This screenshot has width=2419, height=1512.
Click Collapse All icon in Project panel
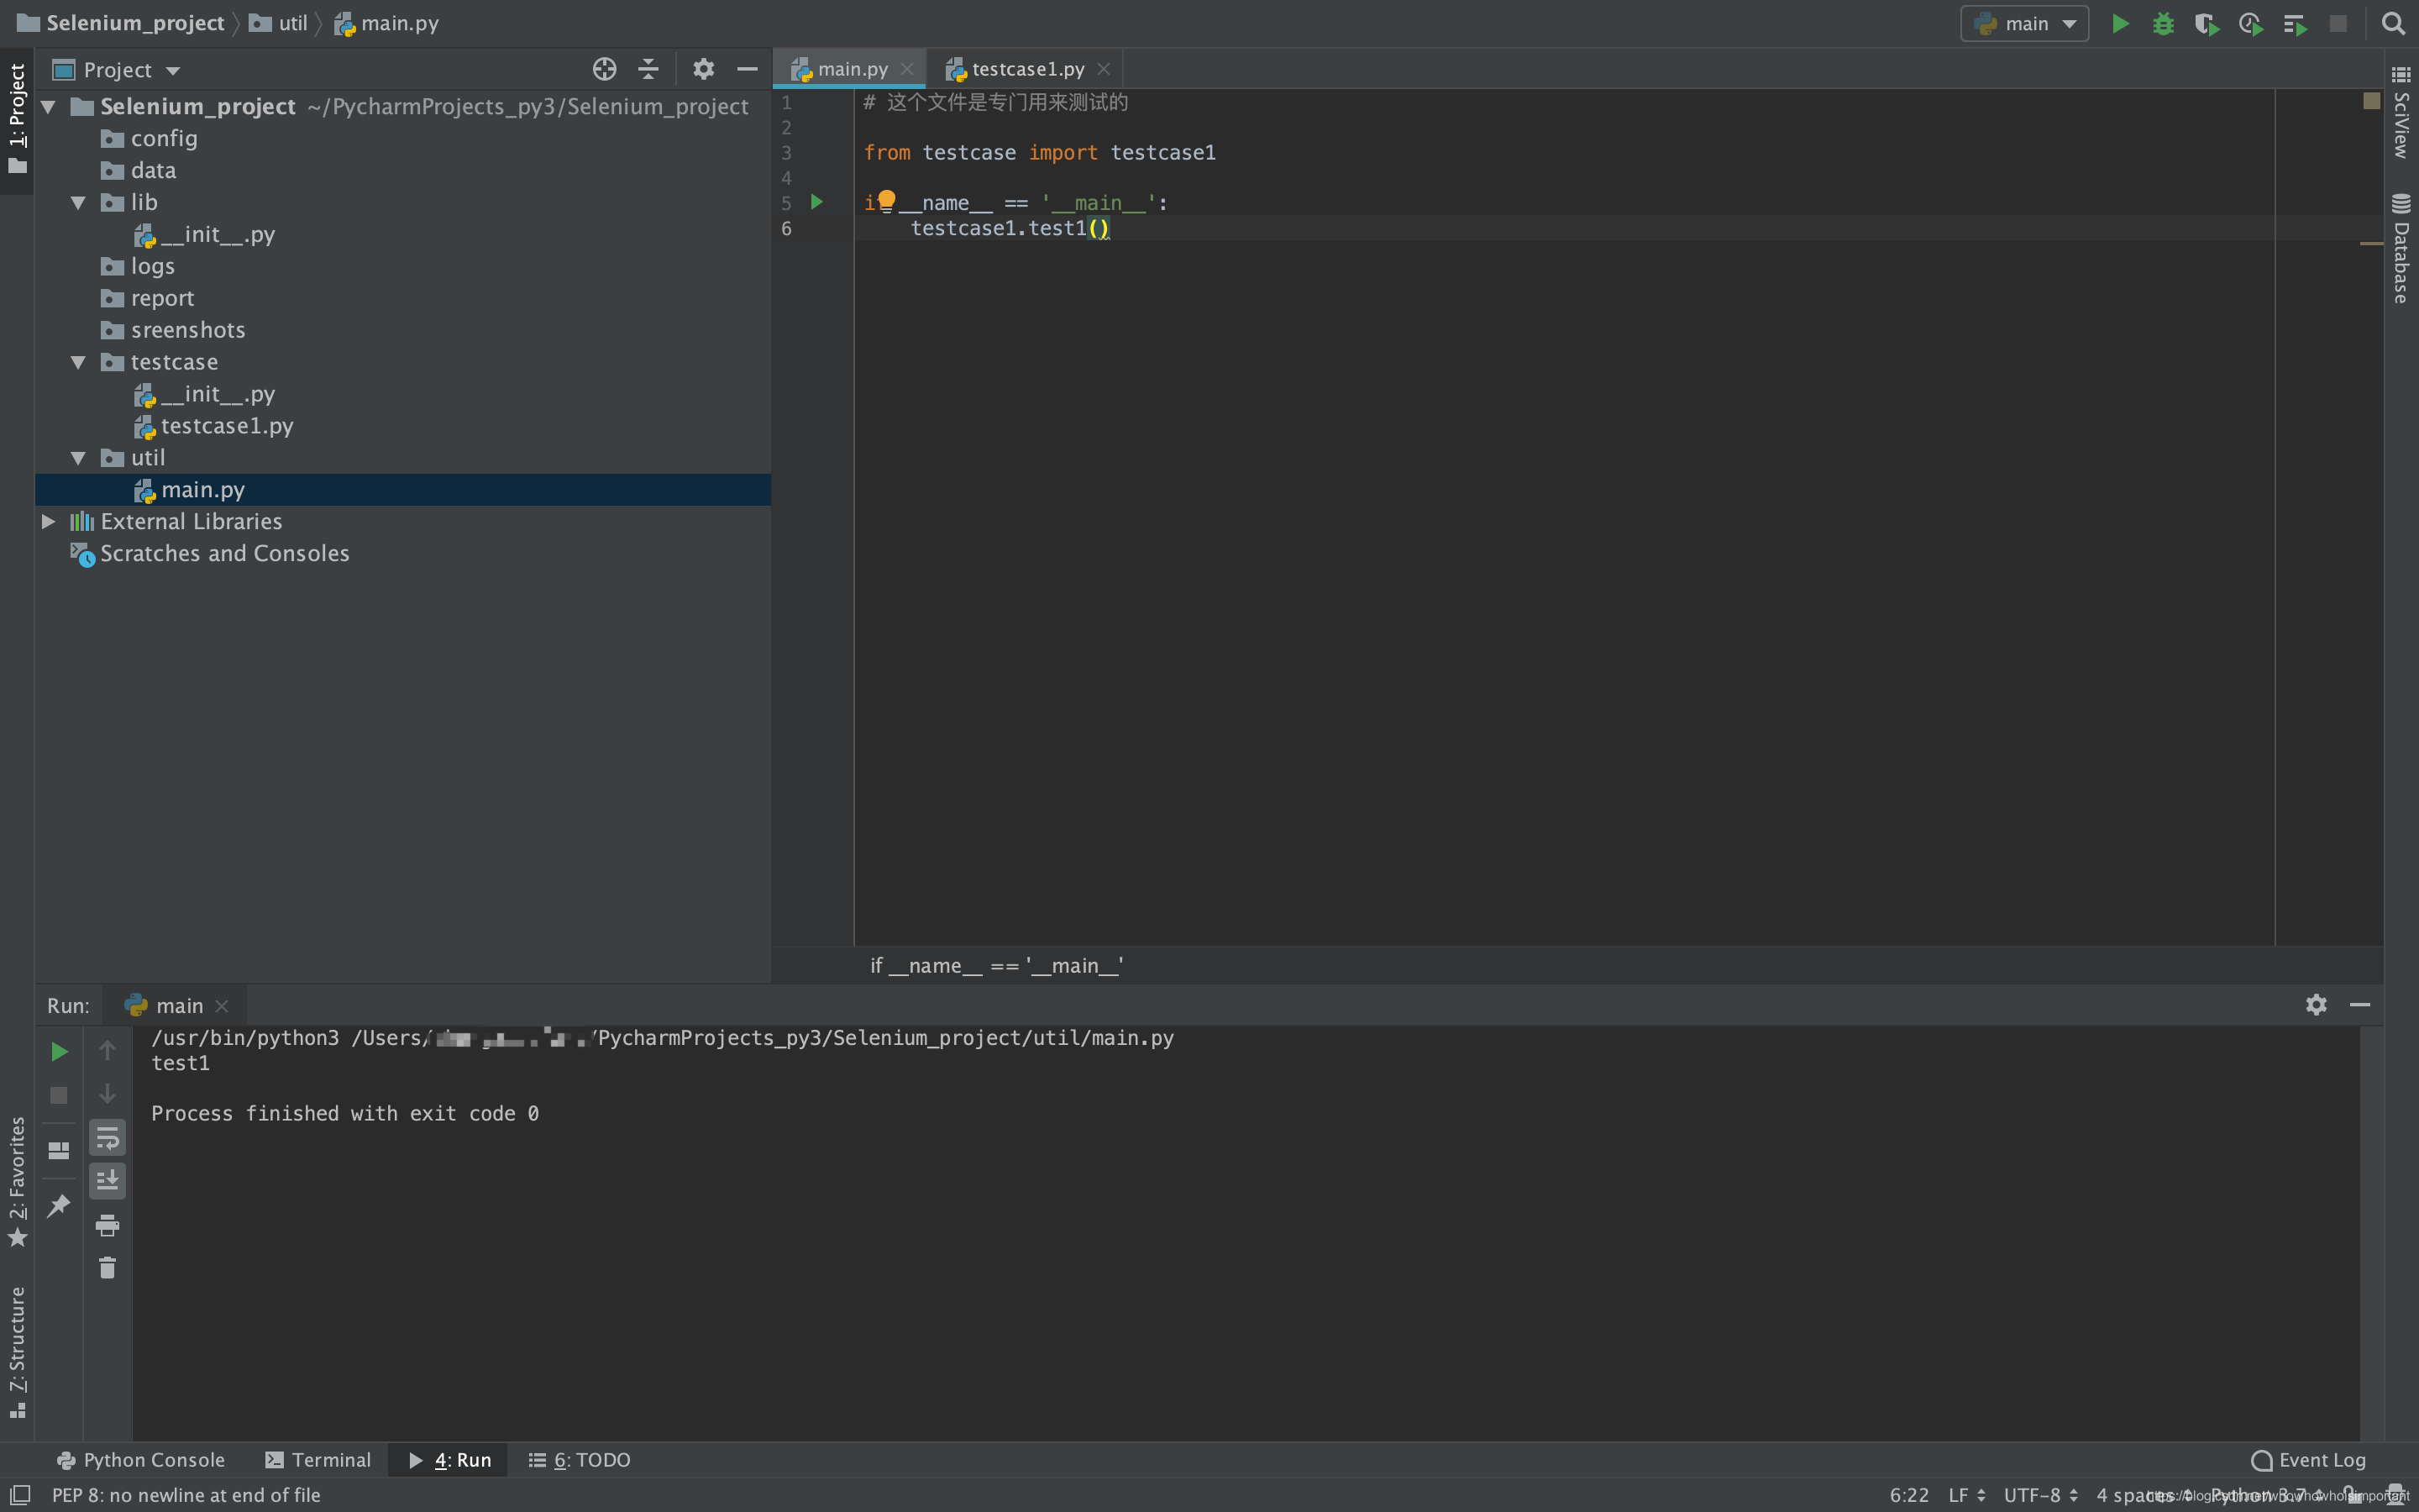(x=648, y=69)
